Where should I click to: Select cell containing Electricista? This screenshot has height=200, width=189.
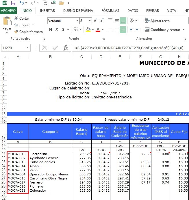(50, 154)
